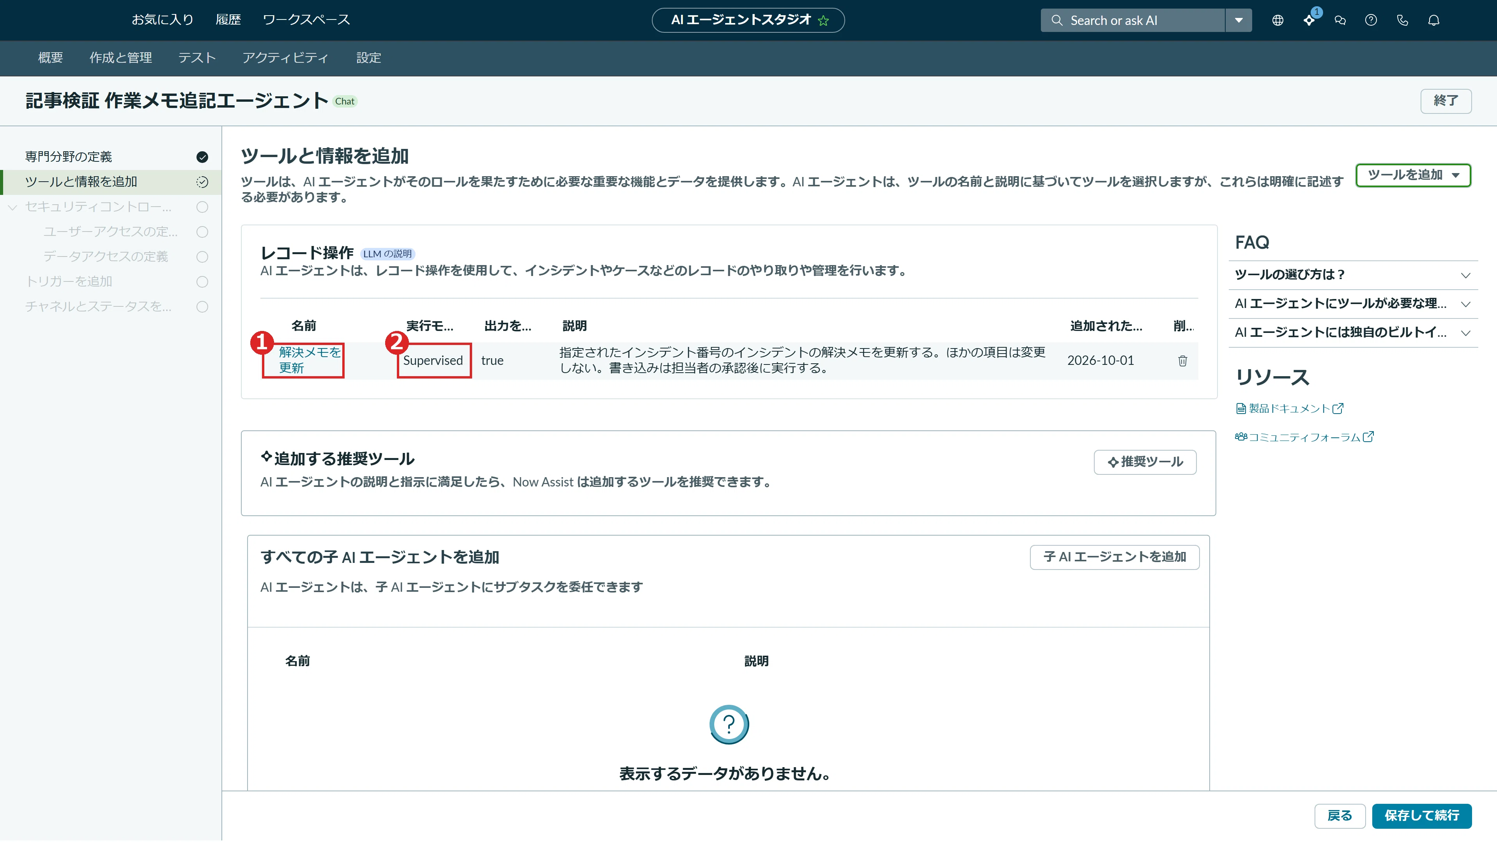Click the status circle for ユーザーアクセスの定義

point(202,232)
